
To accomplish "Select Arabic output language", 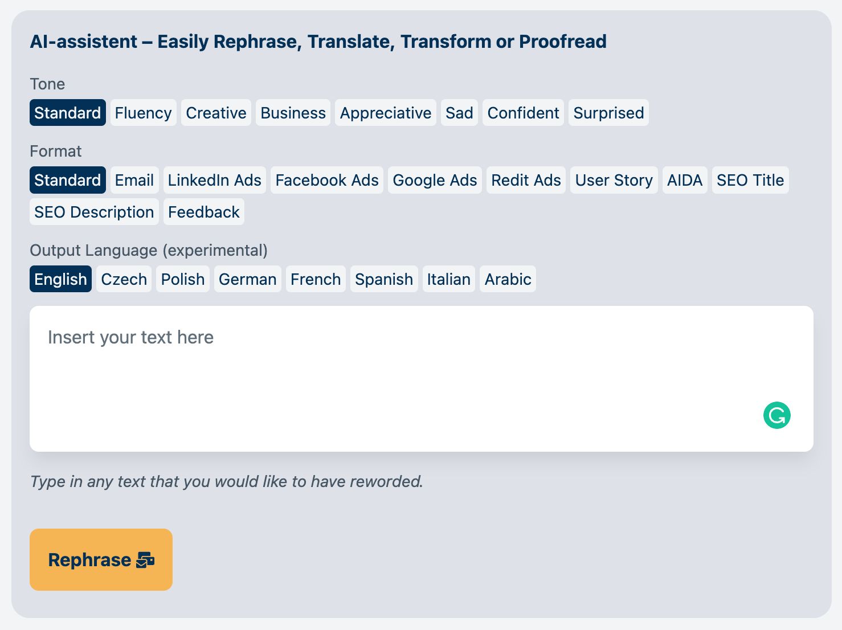I will click(507, 279).
